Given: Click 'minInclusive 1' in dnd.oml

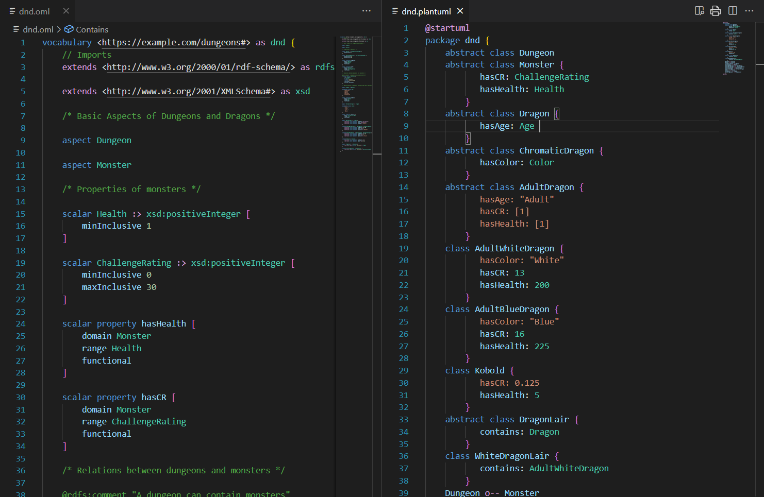Looking at the screenshot, I should [x=117, y=226].
